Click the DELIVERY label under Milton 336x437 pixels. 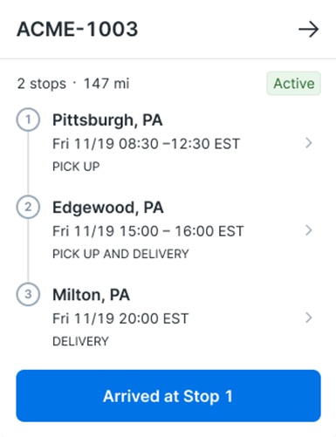pyautogui.click(x=80, y=341)
